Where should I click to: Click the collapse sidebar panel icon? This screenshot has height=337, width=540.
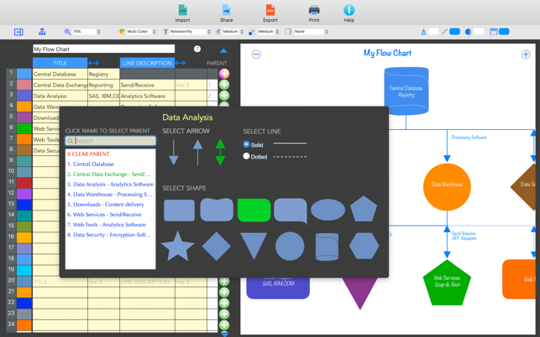point(18,32)
